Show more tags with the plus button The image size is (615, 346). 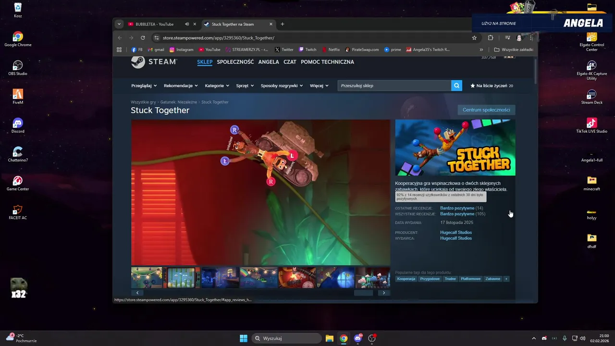pos(506,279)
